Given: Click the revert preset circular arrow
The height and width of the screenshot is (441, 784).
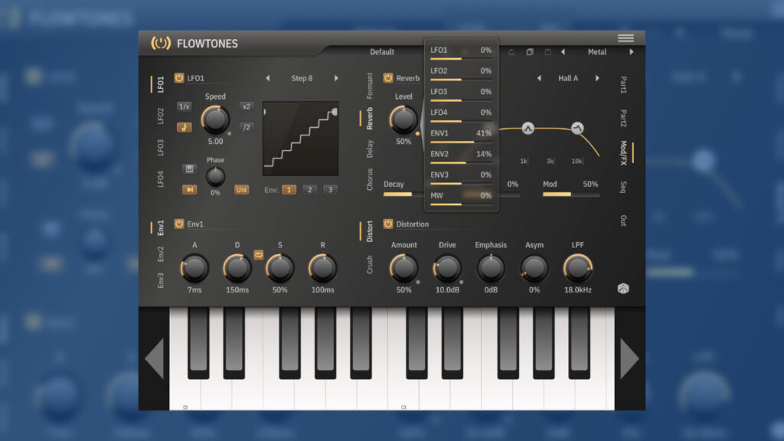Looking at the screenshot, I should pos(511,52).
